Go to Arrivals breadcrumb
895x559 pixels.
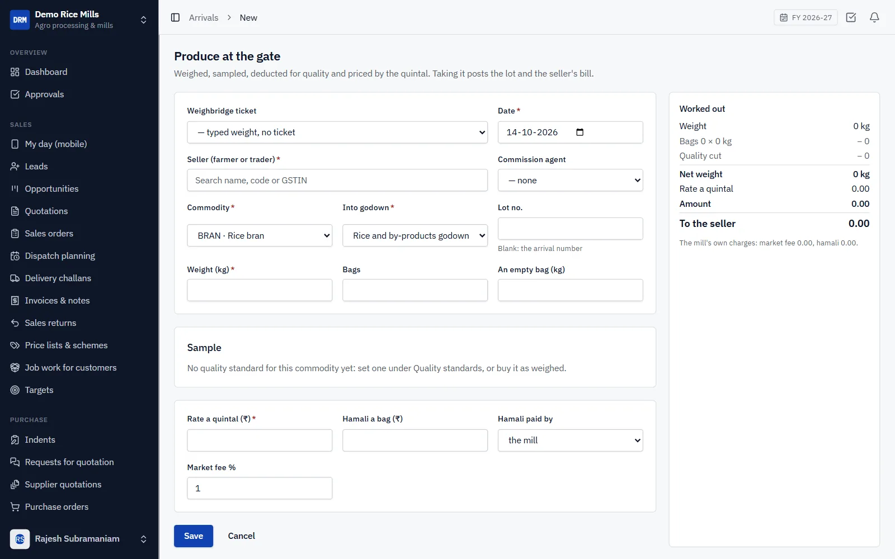tap(204, 17)
